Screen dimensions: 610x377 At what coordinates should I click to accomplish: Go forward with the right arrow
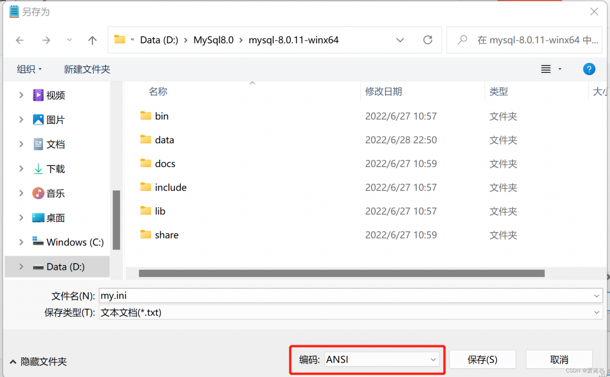click(x=46, y=40)
